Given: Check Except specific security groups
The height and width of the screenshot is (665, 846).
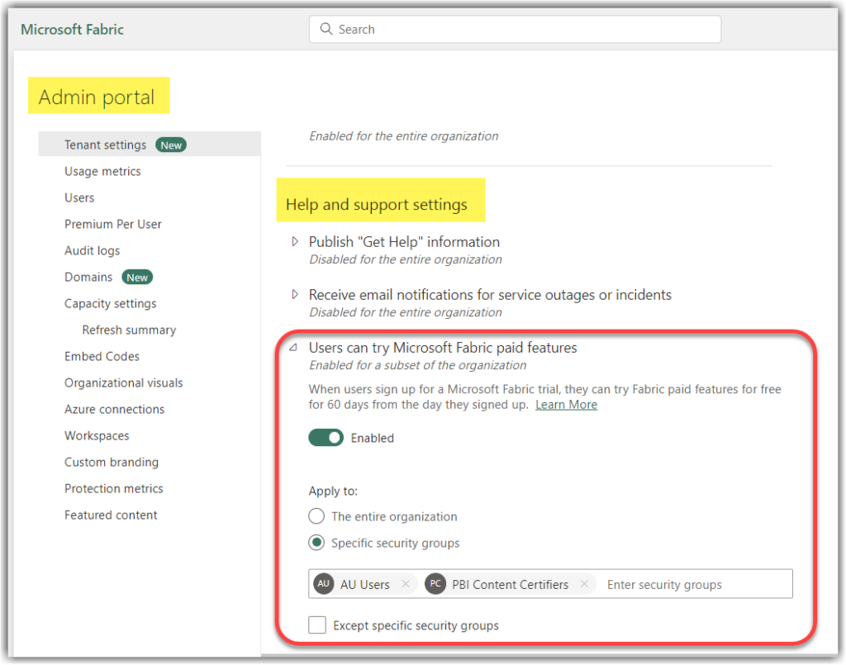Looking at the screenshot, I should pyautogui.click(x=317, y=625).
